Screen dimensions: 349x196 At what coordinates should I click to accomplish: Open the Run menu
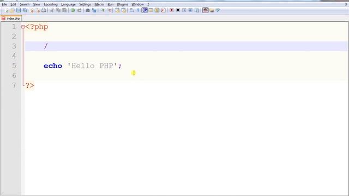pos(110,4)
